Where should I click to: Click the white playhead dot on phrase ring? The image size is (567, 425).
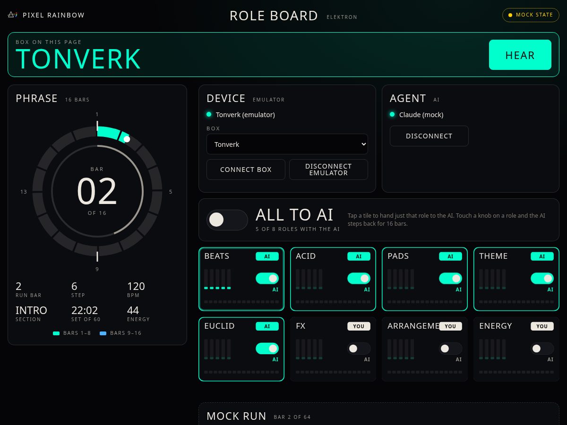pyautogui.click(x=127, y=139)
